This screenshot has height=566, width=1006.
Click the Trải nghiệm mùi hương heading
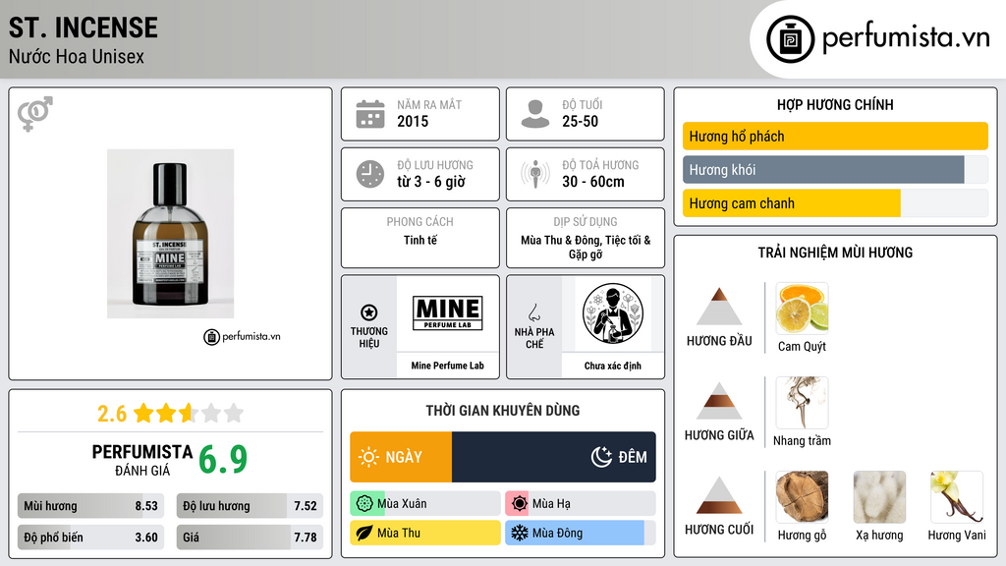pyautogui.click(x=835, y=253)
